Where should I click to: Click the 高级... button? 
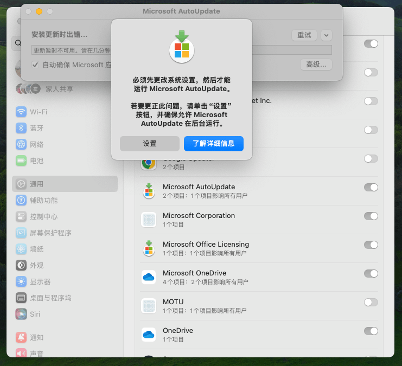click(x=316, y=65)
